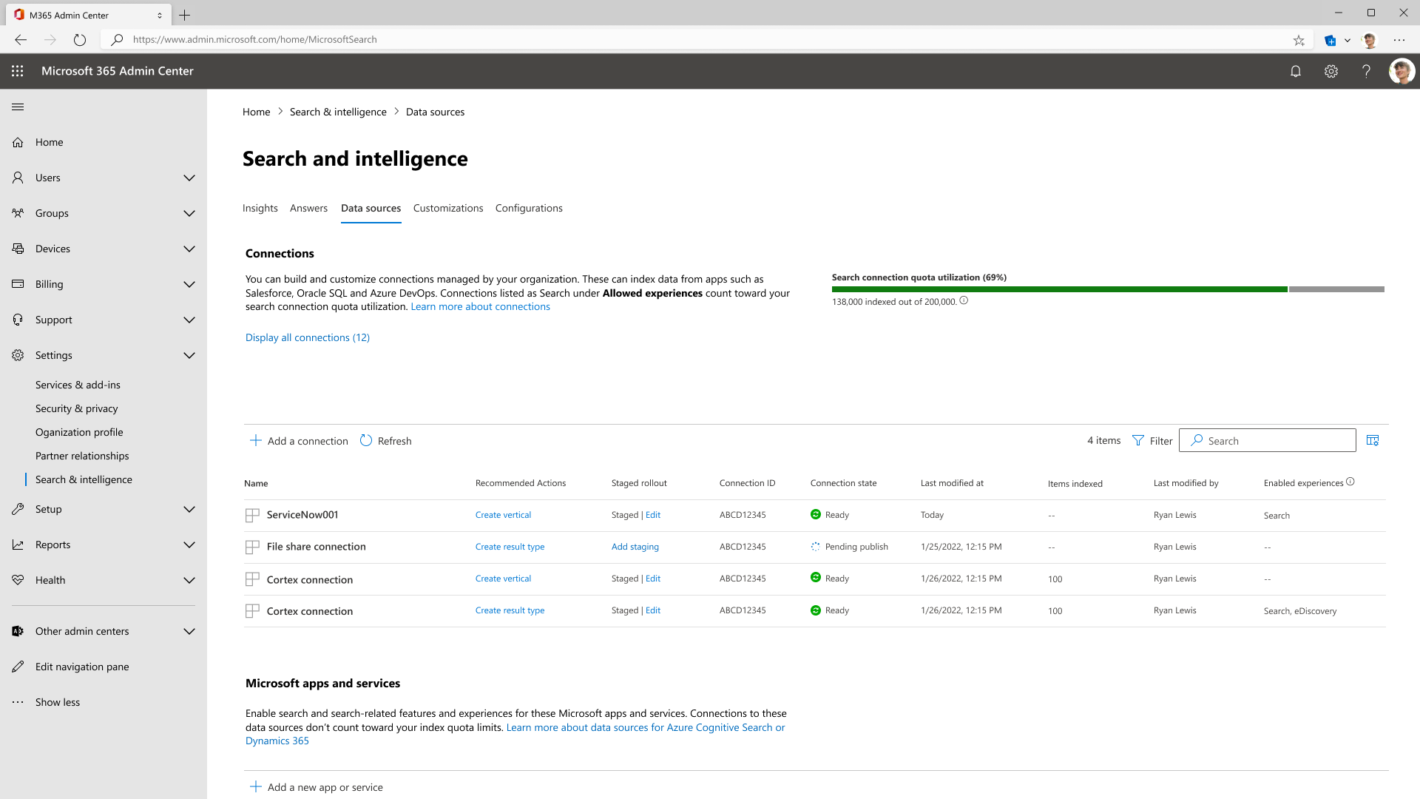Viewport: 1420px width, 799px height.
Task: Switch to the Answers tab
Action: pyautogui.click(x=308, y=208)
